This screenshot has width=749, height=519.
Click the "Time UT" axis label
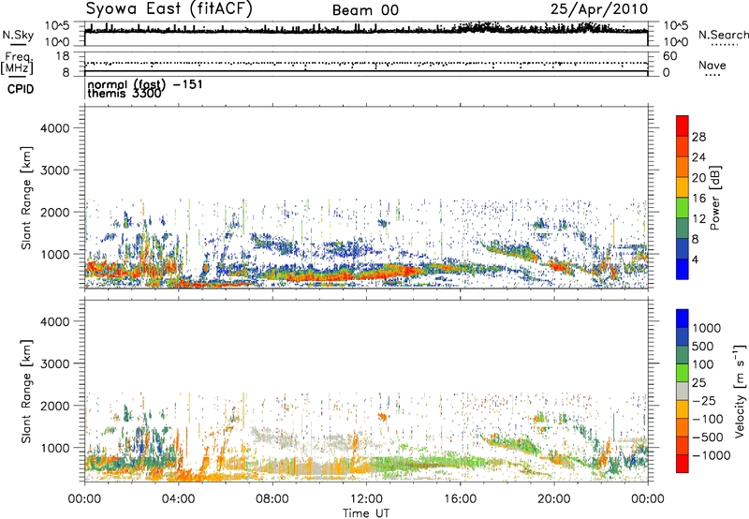tap(366, 513)
